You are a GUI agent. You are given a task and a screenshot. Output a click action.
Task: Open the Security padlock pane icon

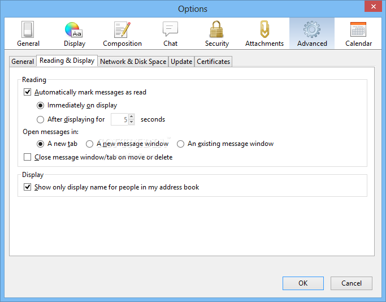216,33
